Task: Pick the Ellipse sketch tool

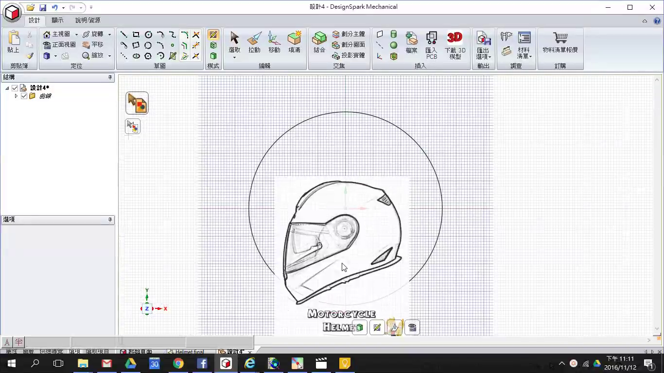Action: [136, 56]
